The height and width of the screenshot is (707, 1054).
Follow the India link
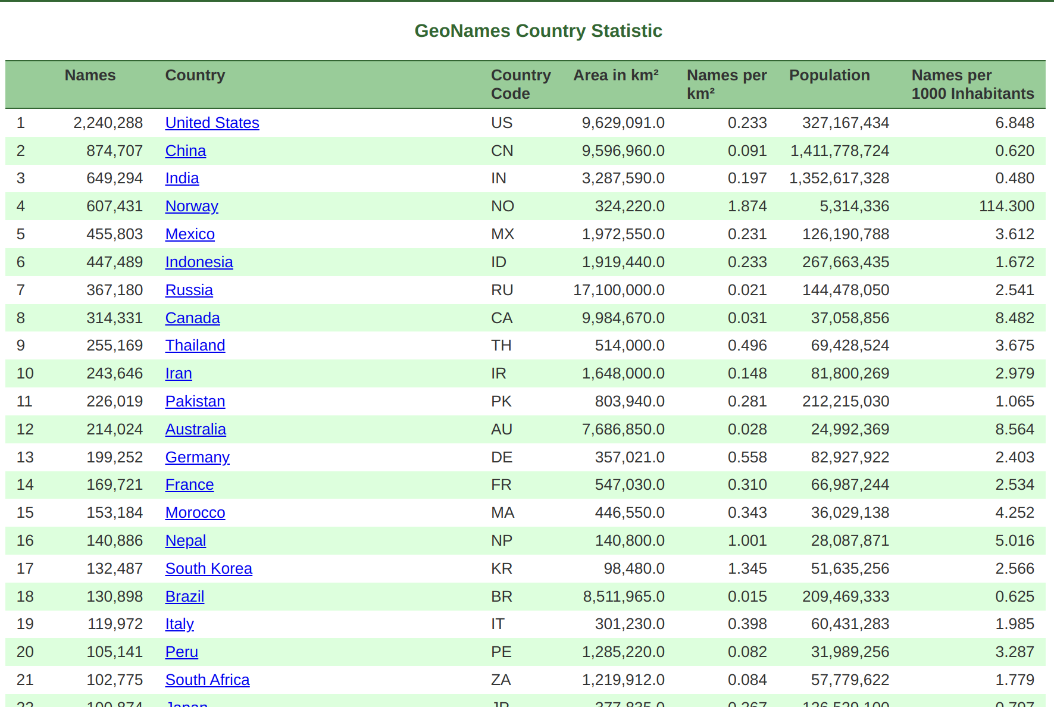182,178
